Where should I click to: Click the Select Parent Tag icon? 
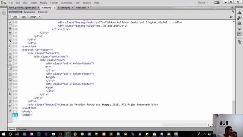10,41
